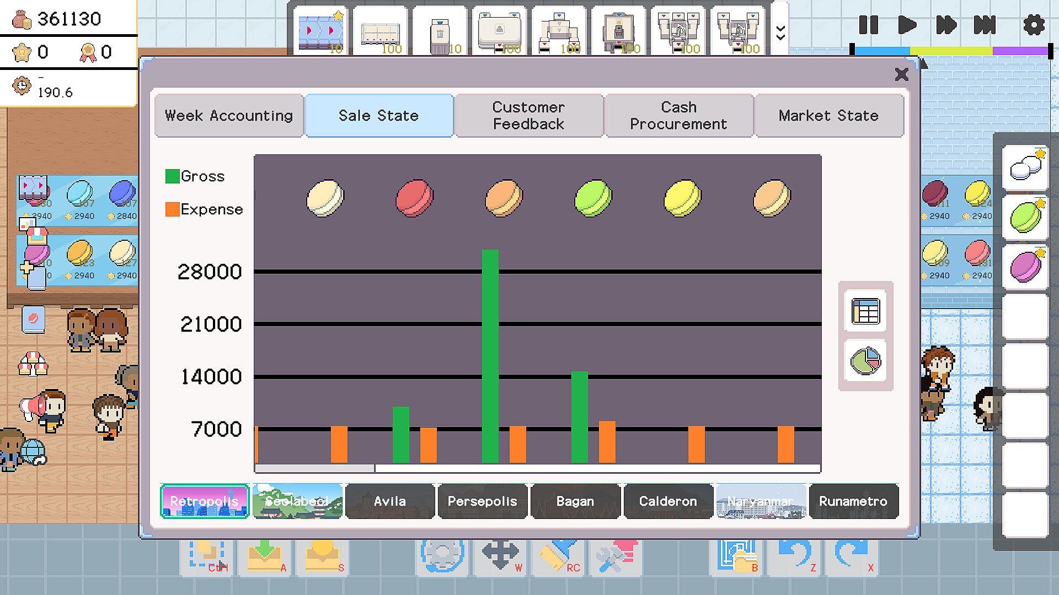Viewport: 1059px width, 595px height.
Task: Select the white macaron in right sidebar
Action: tap(1025, 167)
